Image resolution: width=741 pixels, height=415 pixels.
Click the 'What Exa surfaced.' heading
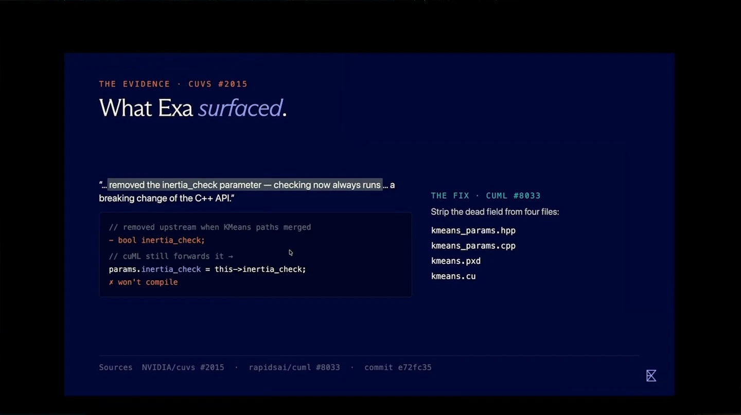point(193,108)
